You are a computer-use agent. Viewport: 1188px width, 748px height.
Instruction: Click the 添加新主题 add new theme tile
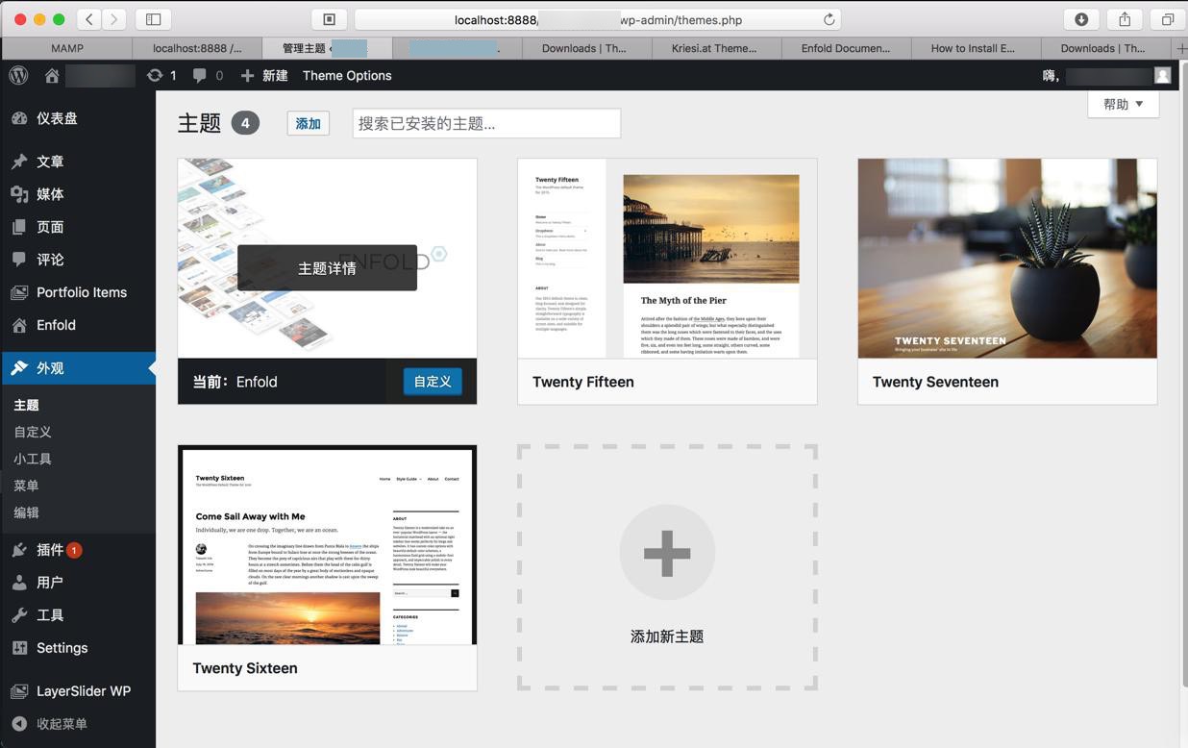pyautogui.click(x=667, y=567)
